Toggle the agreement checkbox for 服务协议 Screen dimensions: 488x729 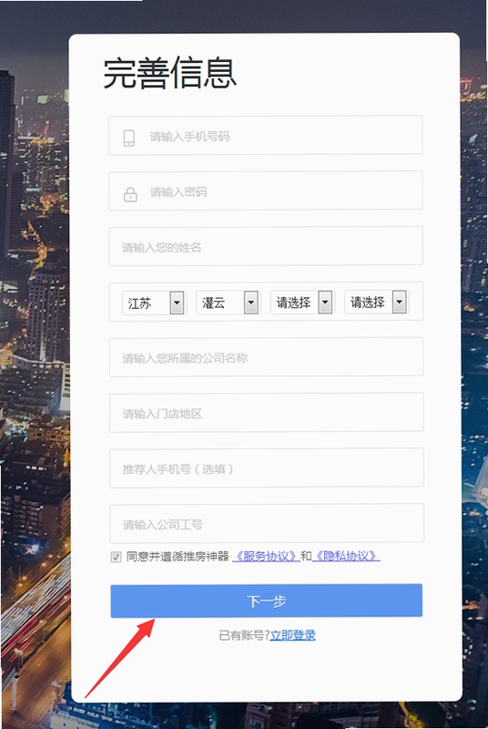(116, 557)
